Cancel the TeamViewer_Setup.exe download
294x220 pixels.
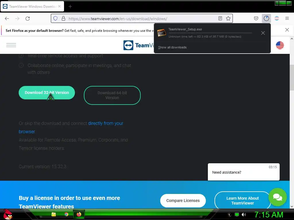tap(263, 33)
